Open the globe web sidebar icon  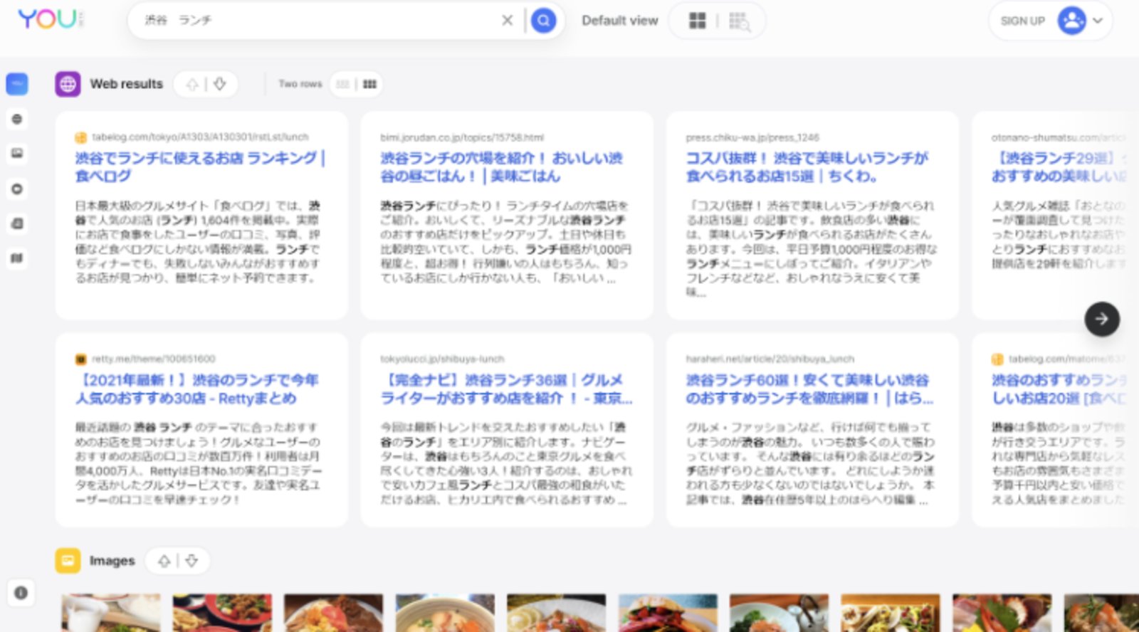pyautogui.click(x=17, y=119)
